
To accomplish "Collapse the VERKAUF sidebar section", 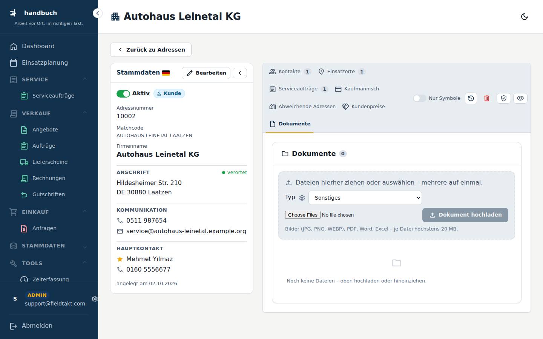I will click(x=49, y=113).
